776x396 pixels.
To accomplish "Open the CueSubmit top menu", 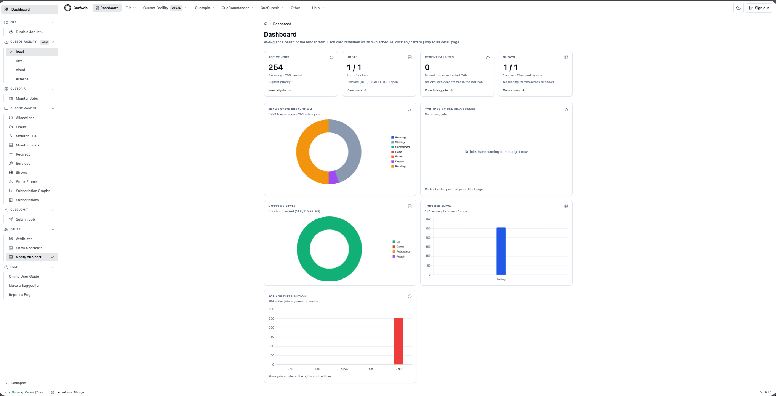I will 272,8.
